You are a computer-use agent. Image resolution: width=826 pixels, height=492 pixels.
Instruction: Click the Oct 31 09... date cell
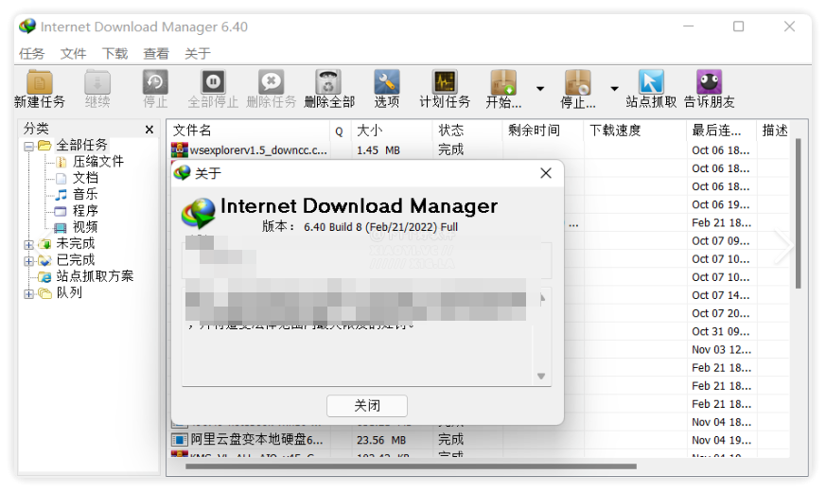[721, 332]
